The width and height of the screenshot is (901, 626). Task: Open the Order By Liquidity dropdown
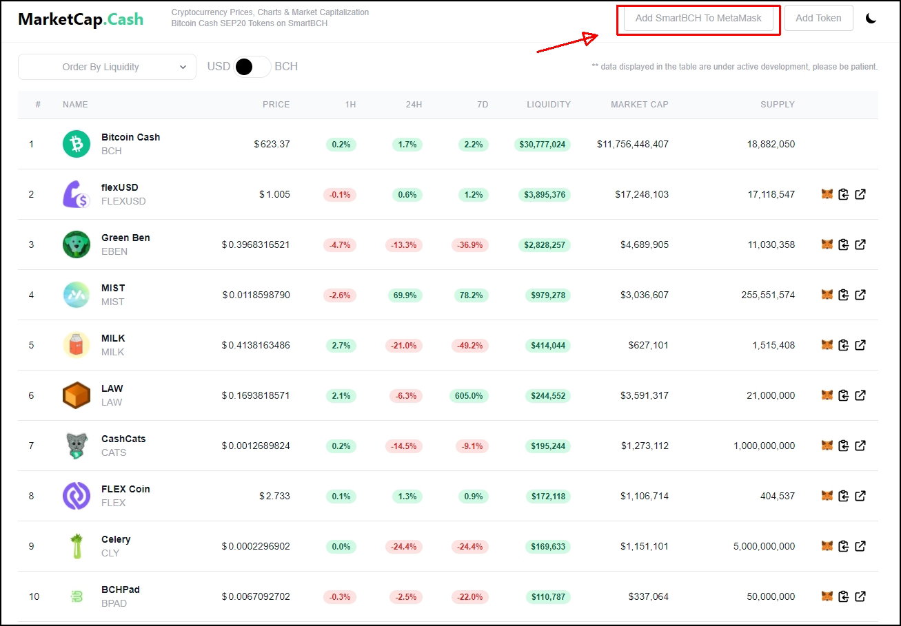(107, 67)
